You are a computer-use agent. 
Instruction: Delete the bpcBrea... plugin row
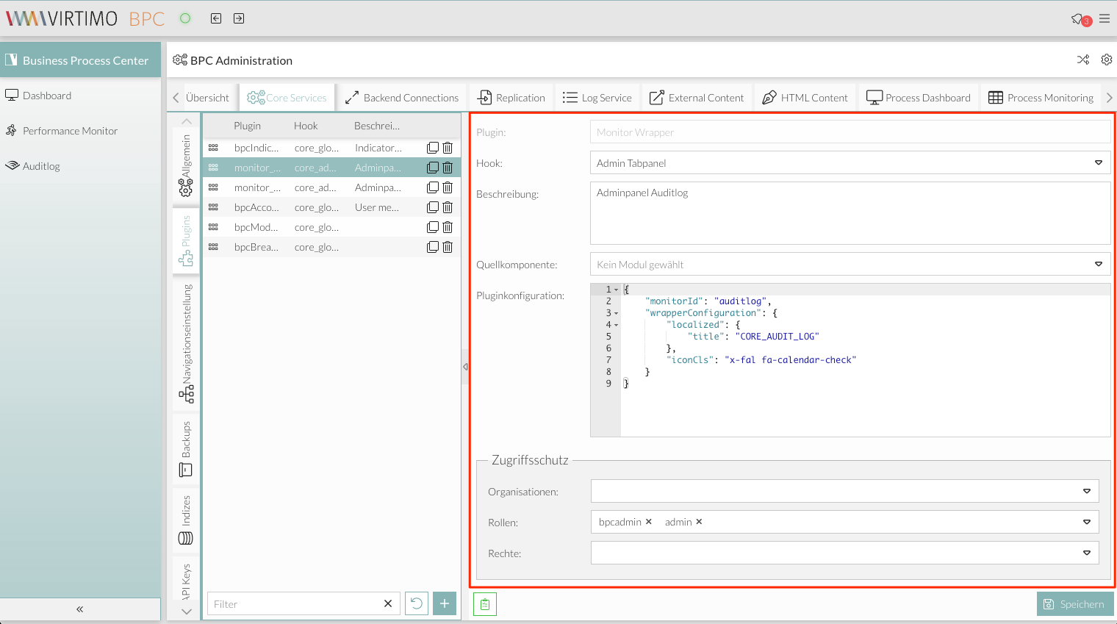[448, 247]
